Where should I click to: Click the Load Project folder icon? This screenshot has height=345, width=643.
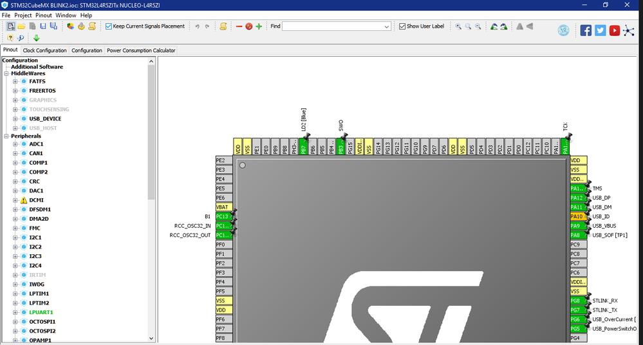click(21, 26)
